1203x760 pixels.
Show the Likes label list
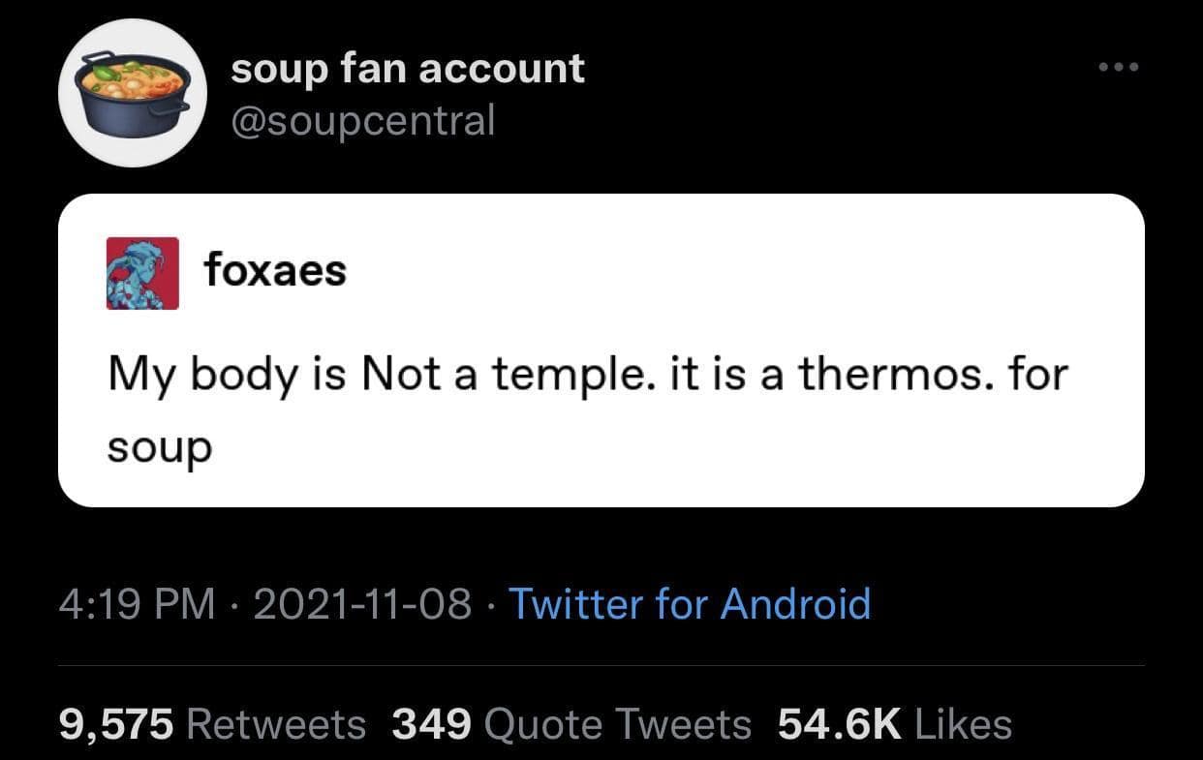click(x=963, y=723)
